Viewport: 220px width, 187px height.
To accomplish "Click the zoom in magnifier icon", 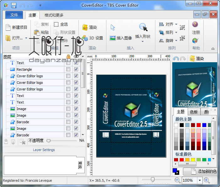I will click(x=207, y=180).
